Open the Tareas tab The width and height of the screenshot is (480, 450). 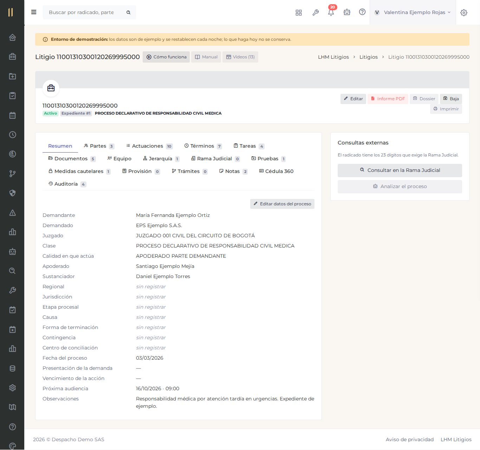(x=249, y=146)
